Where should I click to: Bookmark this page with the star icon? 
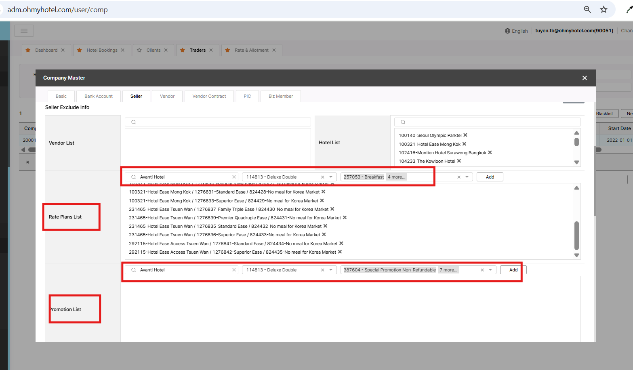[604, 9]
